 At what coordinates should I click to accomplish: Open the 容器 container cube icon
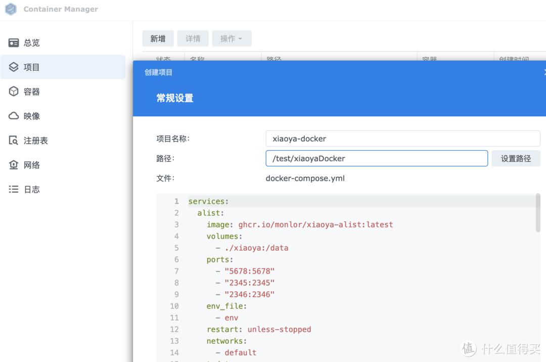click(x=14, y=92)
